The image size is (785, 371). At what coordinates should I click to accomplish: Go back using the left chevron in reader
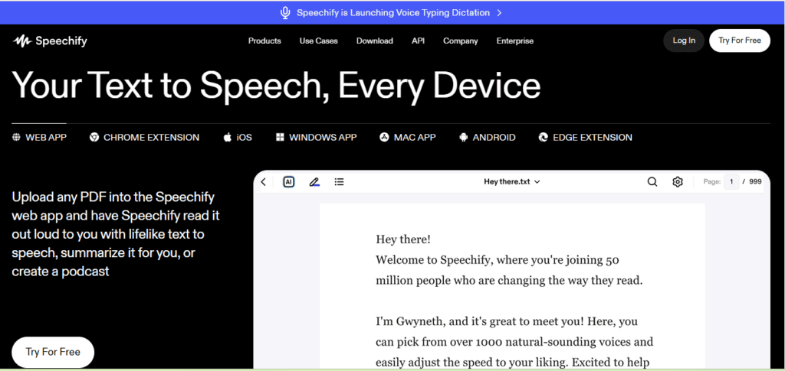pos(264,182)
